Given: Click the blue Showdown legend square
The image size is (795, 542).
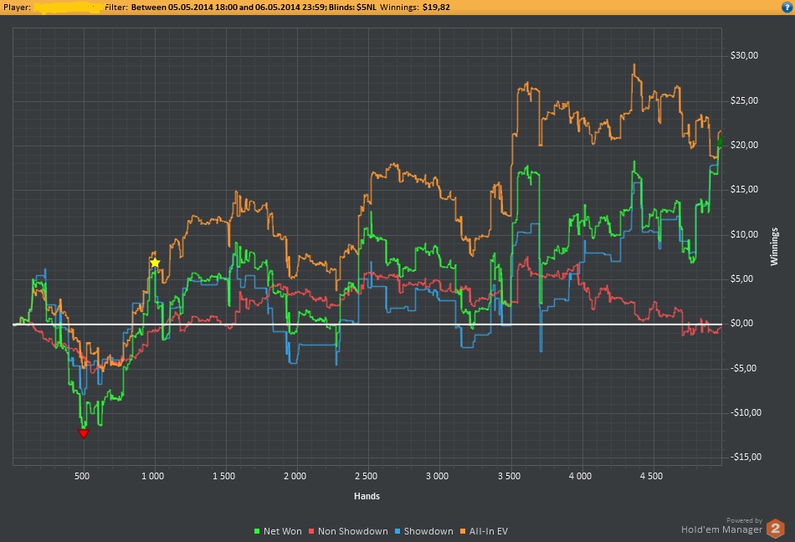Looking at the screenshot, I should click(x=397, y=531).
